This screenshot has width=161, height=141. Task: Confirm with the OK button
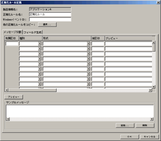click(x=130, y=137)
